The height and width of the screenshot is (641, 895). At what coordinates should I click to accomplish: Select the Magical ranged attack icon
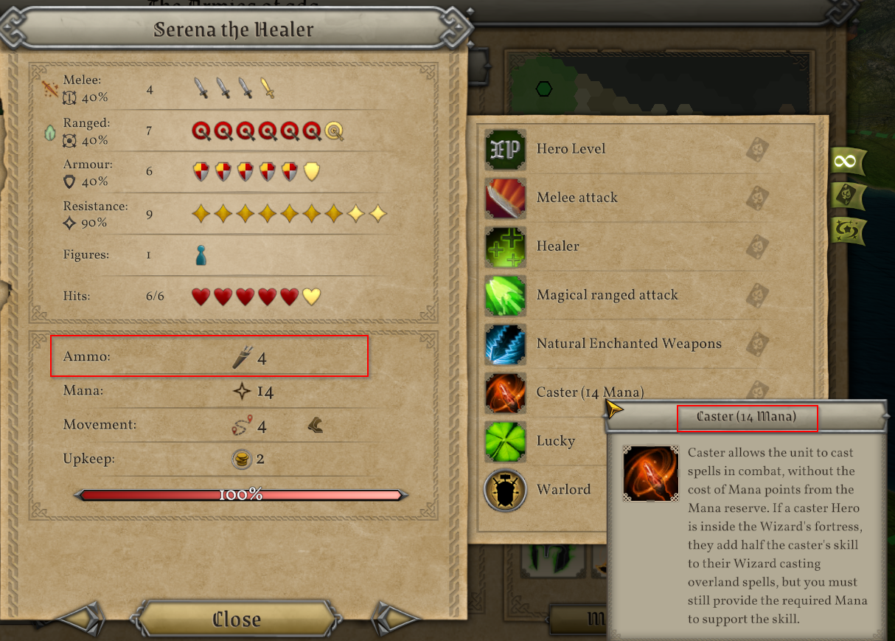505,295
